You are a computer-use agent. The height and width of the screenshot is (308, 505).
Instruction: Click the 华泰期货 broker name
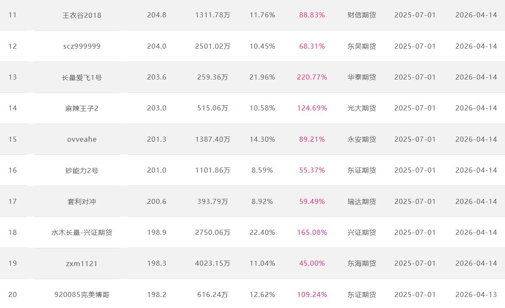click(x=361, y=77)
